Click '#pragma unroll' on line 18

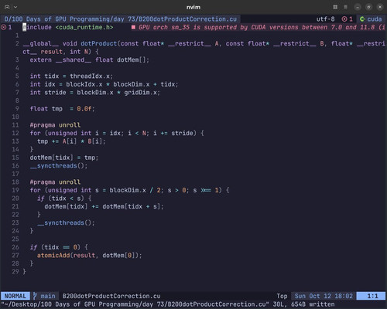coord(55,182)
